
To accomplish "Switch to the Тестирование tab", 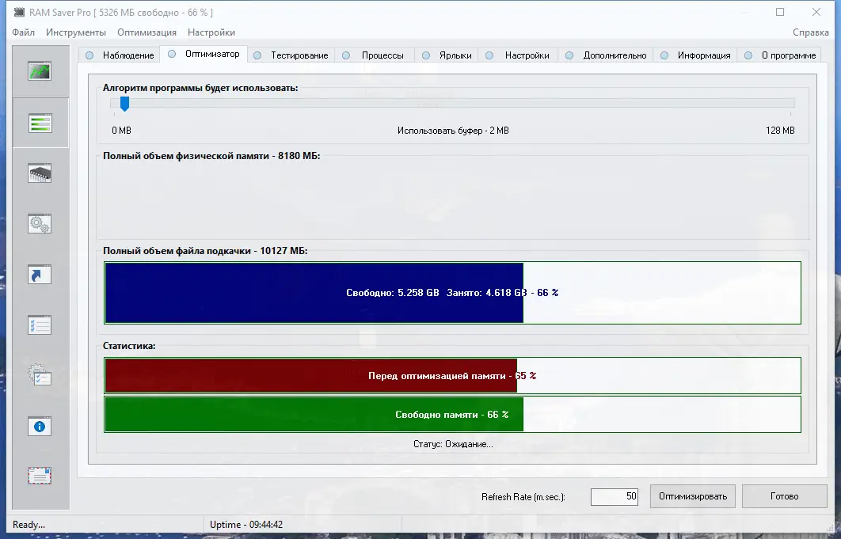I will [291, 55].
